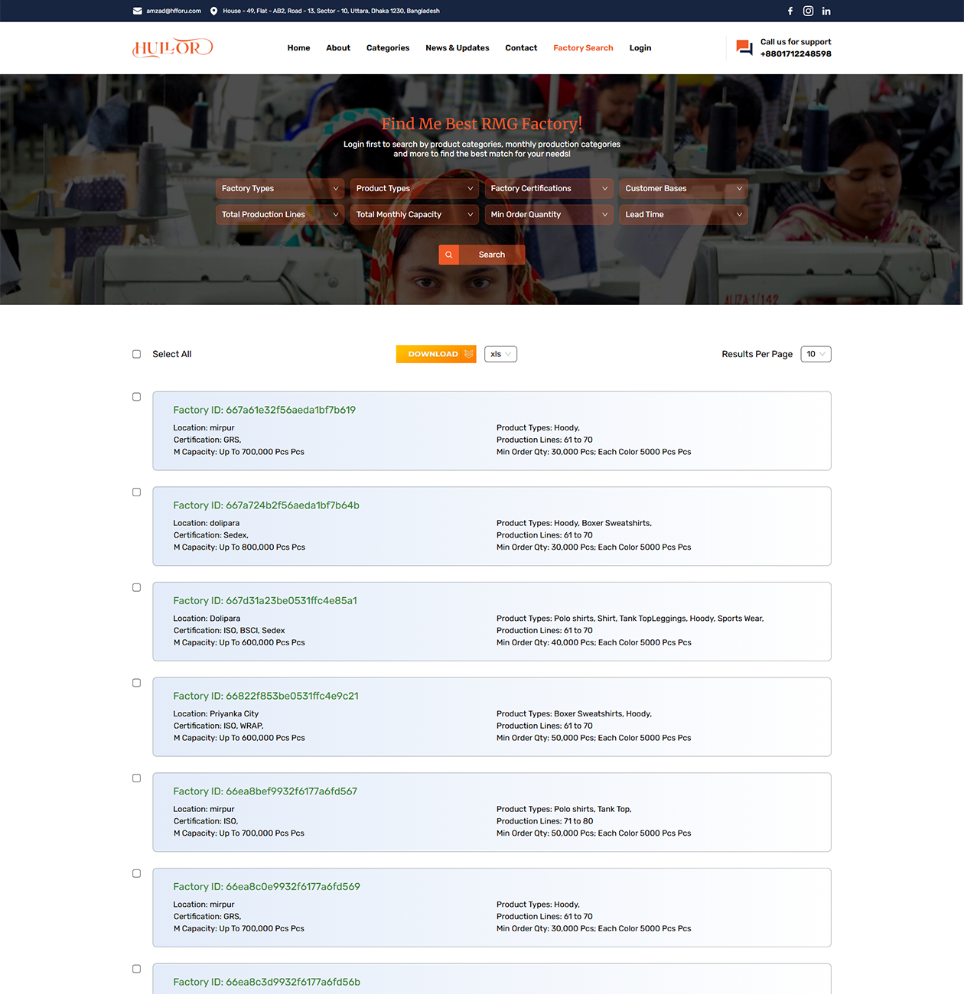Click 'Production Lines: 71 to 80' text
Viewport: 964px width, 994px height.
point(545,821)
